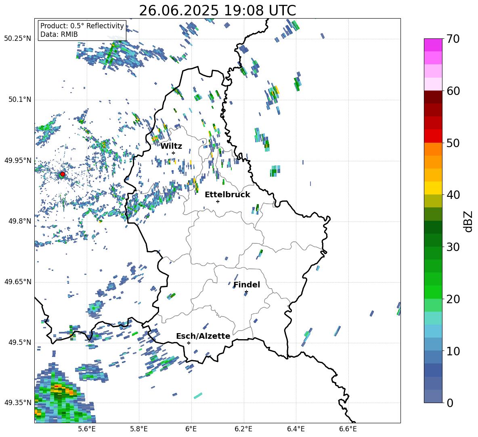The width and height of the screenshot is (478, 437).
Task: Click the yellow 40 dBZ colorbar swatch
Action: [x=433, y=188]
